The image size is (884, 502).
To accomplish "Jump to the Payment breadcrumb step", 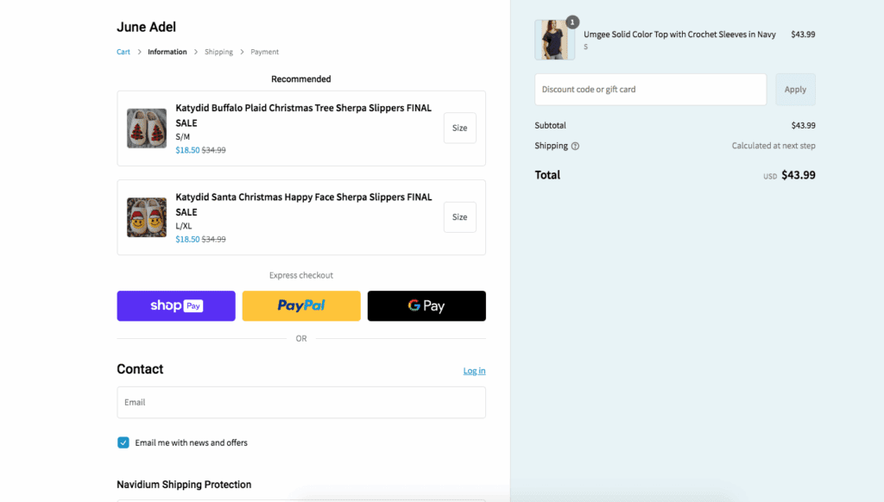I will (265, 52).
